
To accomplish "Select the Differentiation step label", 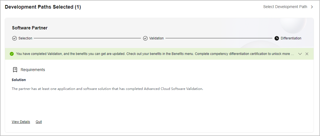I will [x=291, y=38].
